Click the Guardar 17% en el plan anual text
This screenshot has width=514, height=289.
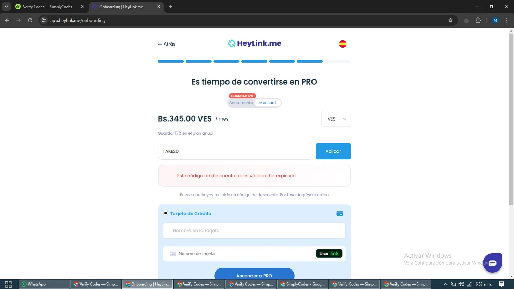pos(185,133)
